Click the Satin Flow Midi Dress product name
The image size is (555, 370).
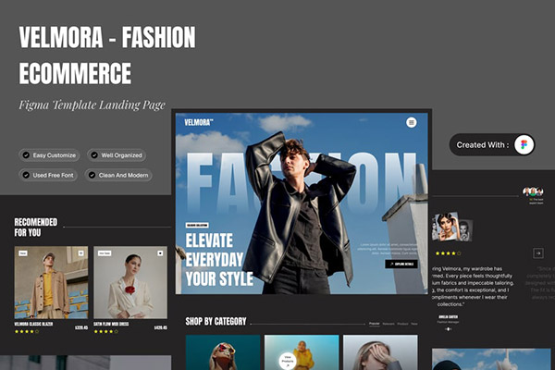pyautogui.click(x=111, y=324)
